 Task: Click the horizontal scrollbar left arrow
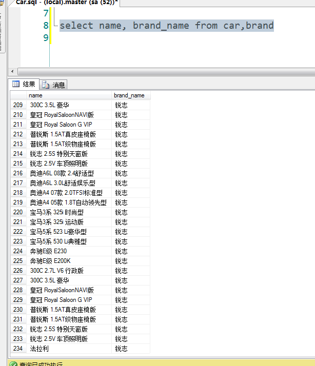pos(12,71)
